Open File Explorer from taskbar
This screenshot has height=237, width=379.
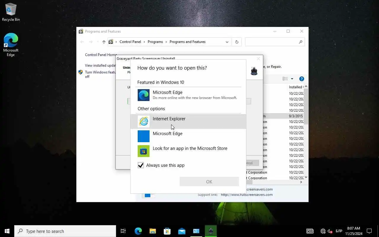(x=152, y=231)
